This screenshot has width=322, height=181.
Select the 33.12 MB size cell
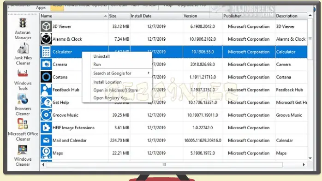pos(121,26)
